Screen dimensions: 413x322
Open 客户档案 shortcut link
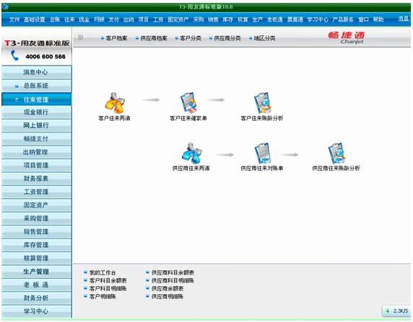pyautogui.click(x=114, y=38)
